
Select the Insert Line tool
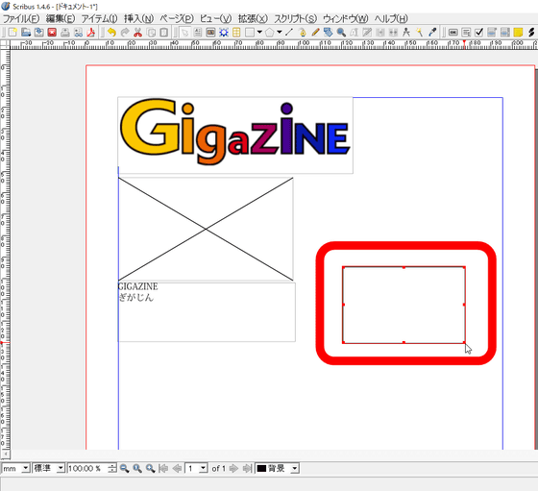coord(289,33)
